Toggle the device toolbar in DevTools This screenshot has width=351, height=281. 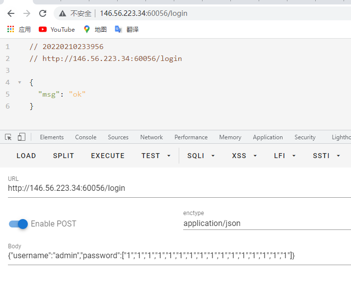[x=21, y=137]
